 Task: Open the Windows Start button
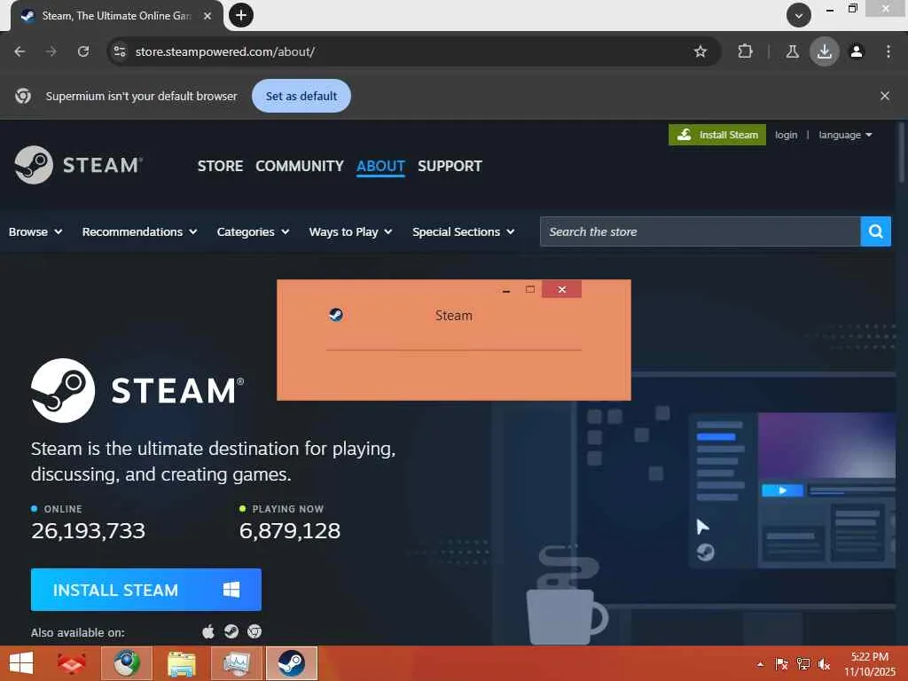pyautogui.click(x=21, y=663)
